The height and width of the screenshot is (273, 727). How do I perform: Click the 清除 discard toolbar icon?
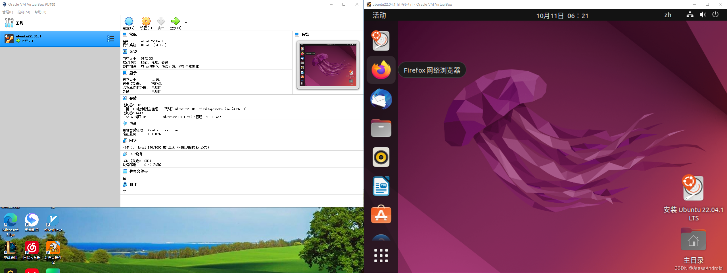click(x=161, y=23)
